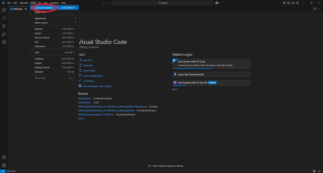This screenshot has width=323, height=173.
Task: Toggle the Secondary Side Bar icon
Action: coord(297,3)
